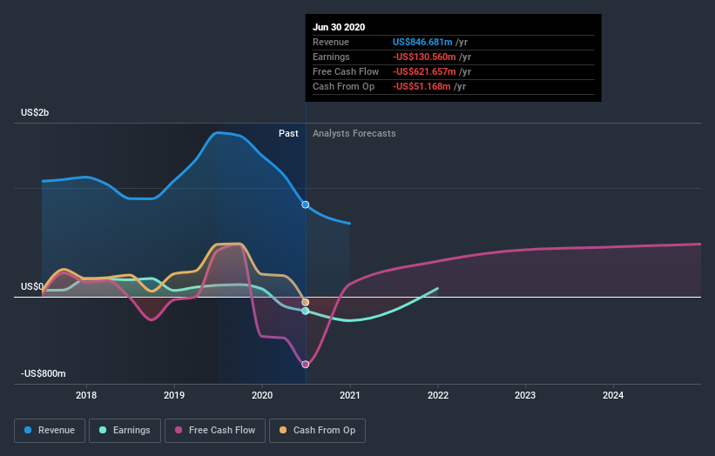Click the US$2b y-axis label
The image size is (715, 456).
point(35,112)
